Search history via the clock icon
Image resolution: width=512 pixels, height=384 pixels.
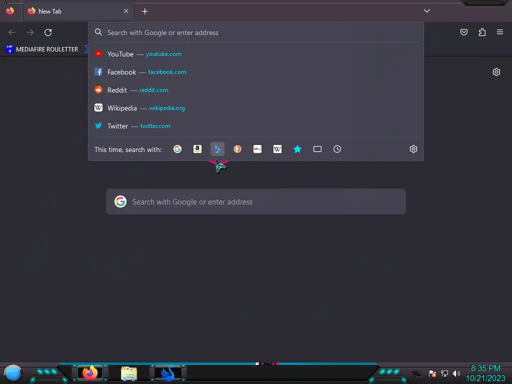click(337, 149)
